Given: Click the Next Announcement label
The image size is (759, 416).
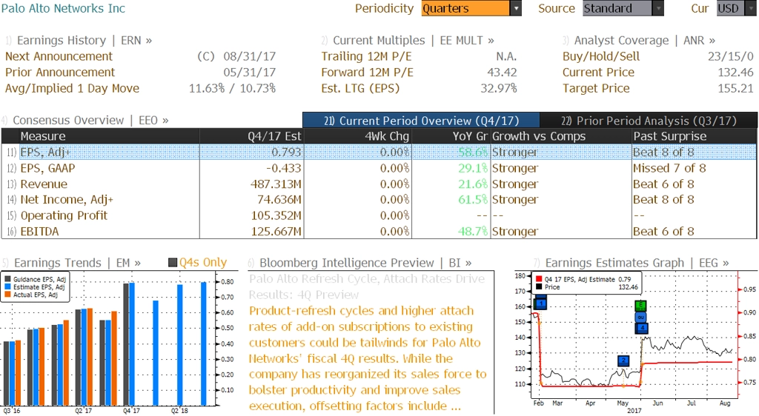Looking at the screenshot, I should [59, 56].
